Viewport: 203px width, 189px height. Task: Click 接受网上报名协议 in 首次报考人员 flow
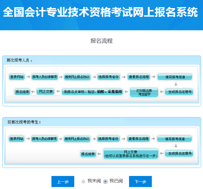point(77,77)
